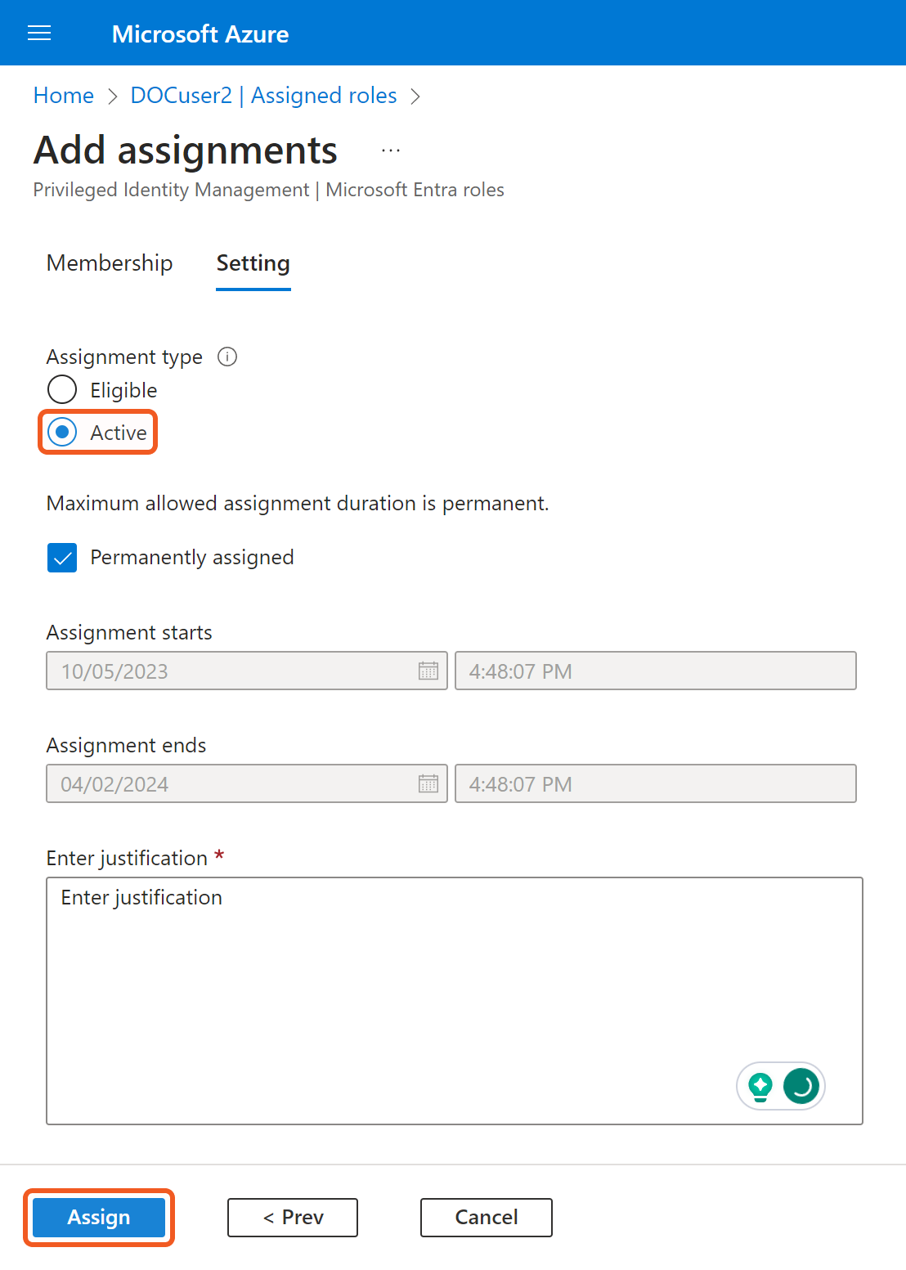Viewport: 906px width, 1270px height.
Task: Navigate to Home breadcrumb link
Action: coord(64,96)
